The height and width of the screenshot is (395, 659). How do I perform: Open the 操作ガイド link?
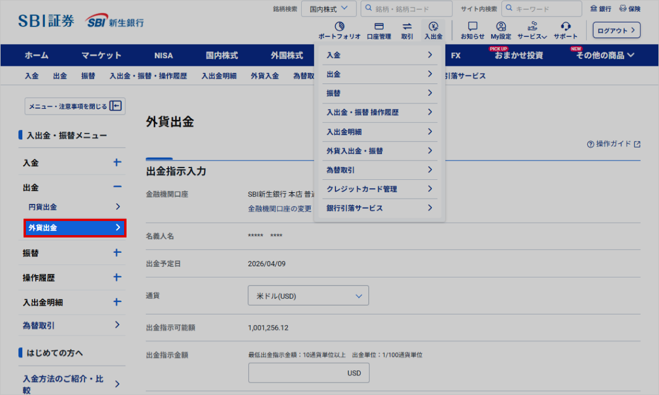pyautogui.click(x=614, y=144)
